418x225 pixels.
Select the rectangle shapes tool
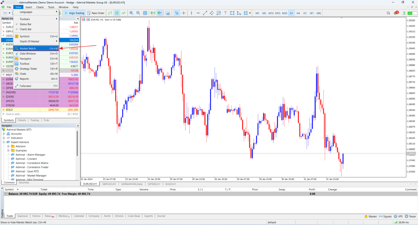[232, 13]
